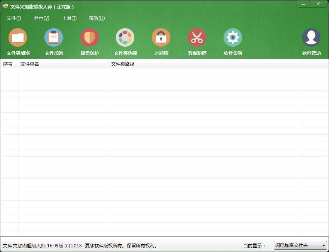The width and height of the screenshot is (329, 252).
Task: Activate 磁盘保护 (Disk Protection)
Action: point(89,41)
